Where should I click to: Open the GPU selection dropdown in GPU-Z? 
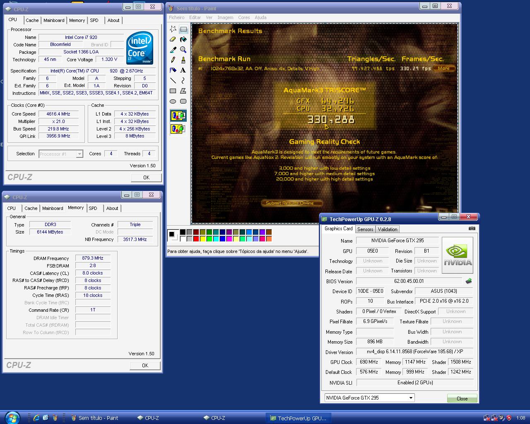[369, 397]
